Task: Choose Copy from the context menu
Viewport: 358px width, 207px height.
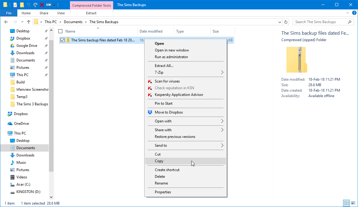Action: click(x=159, y=161)
